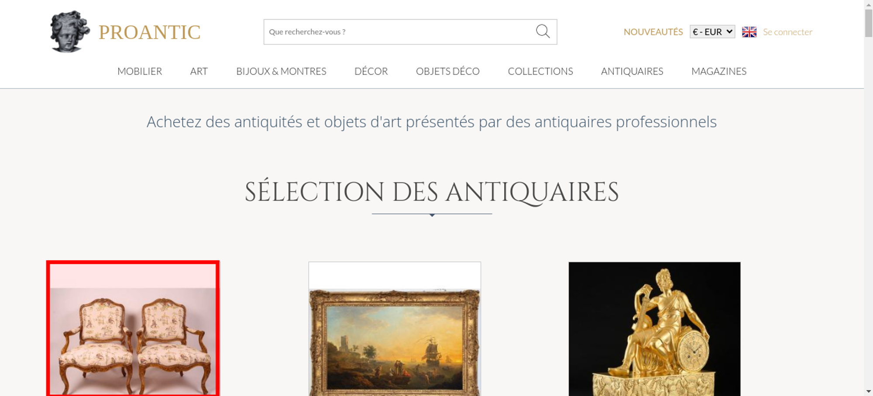Click the magnifying glass search icon
The image size is (873, 396).
(543, 31)
